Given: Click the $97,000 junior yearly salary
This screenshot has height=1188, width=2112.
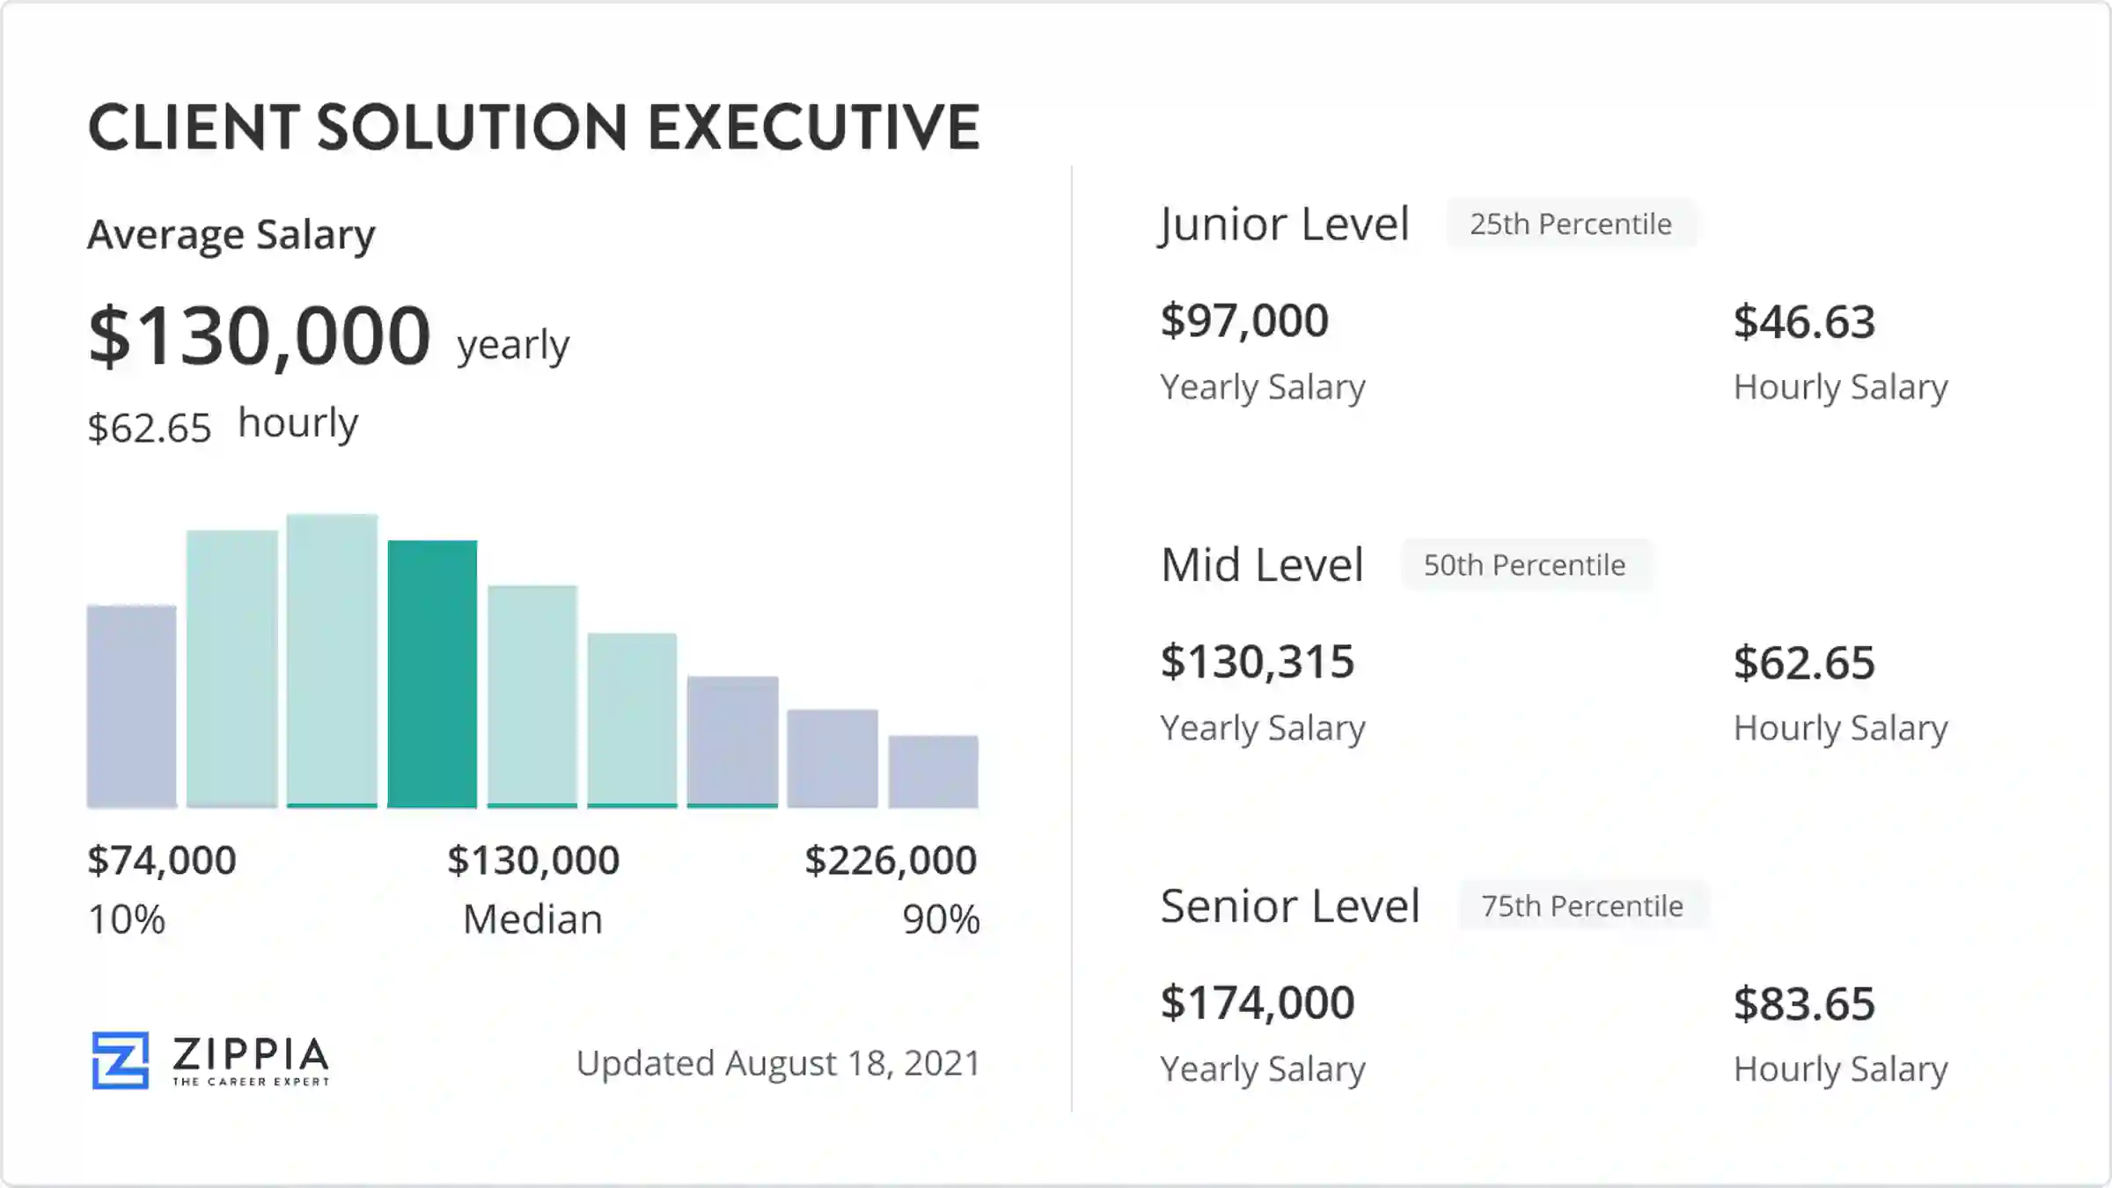Looking at the screenshot, I should (x=1244, y=320).
